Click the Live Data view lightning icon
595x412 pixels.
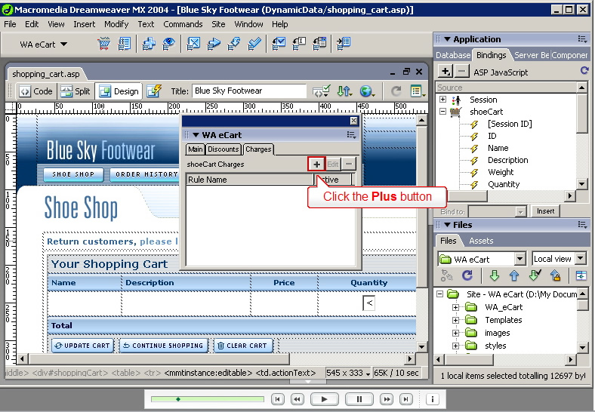pos(154,91)
